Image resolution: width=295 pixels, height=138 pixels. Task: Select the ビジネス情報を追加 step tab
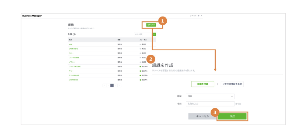click(232, 84)
